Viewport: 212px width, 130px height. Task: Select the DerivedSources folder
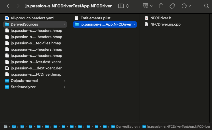24,24
